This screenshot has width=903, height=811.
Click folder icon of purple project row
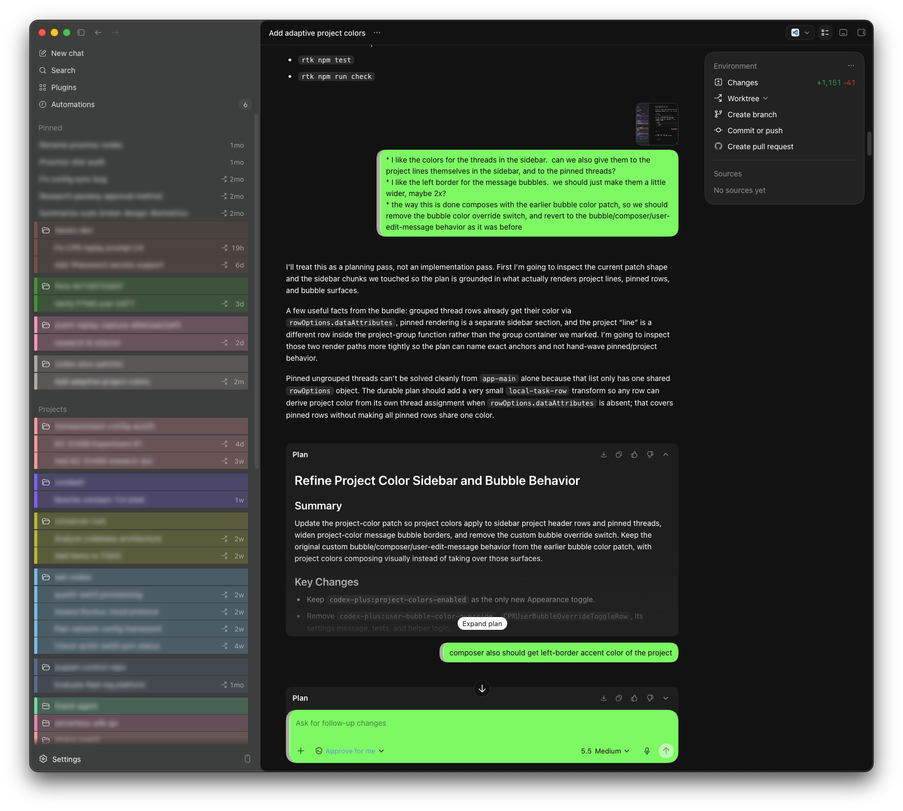point(46,482)
